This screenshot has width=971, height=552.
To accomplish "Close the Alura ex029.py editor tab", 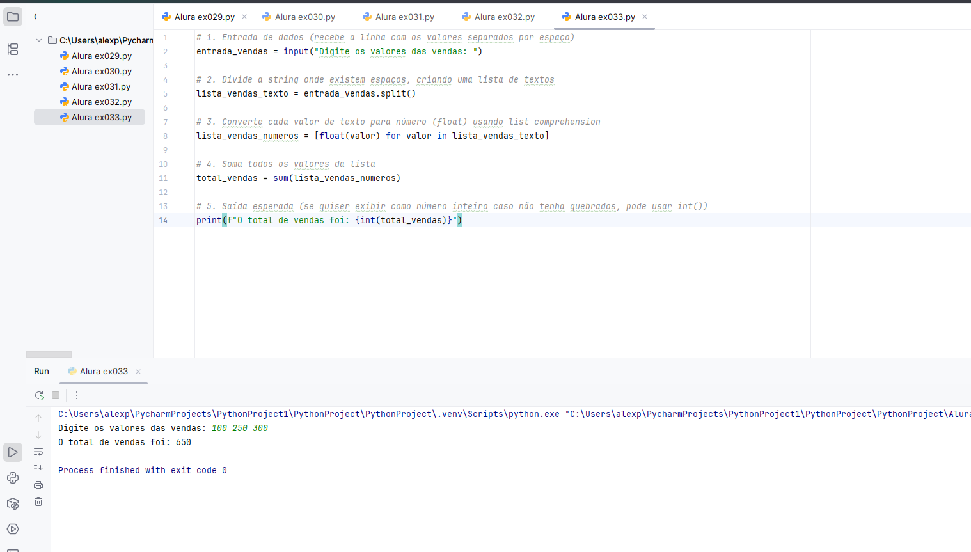I will click(244, 17).
